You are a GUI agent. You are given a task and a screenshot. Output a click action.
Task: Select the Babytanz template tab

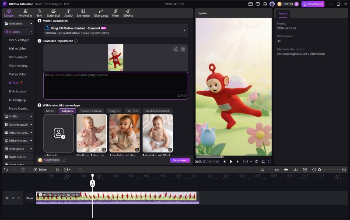[67, 111]
